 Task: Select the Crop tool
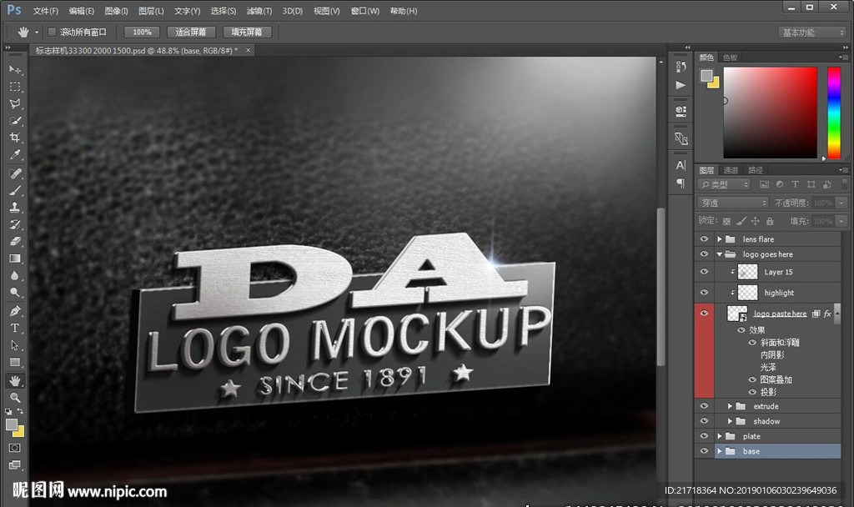[x=15, y=138]
